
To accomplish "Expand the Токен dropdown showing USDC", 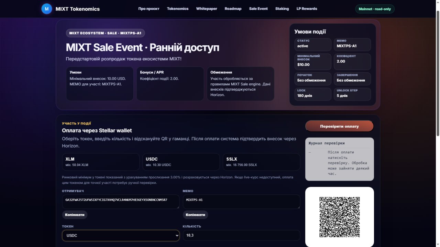I will coord(121,235).
